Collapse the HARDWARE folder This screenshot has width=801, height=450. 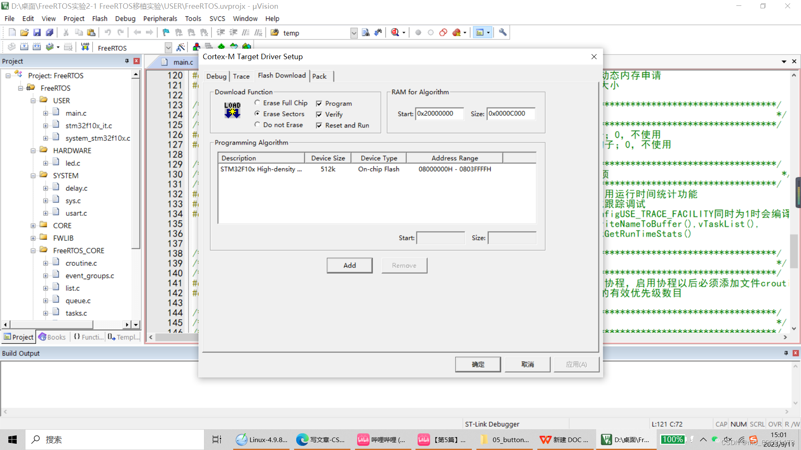click(33, 151)
